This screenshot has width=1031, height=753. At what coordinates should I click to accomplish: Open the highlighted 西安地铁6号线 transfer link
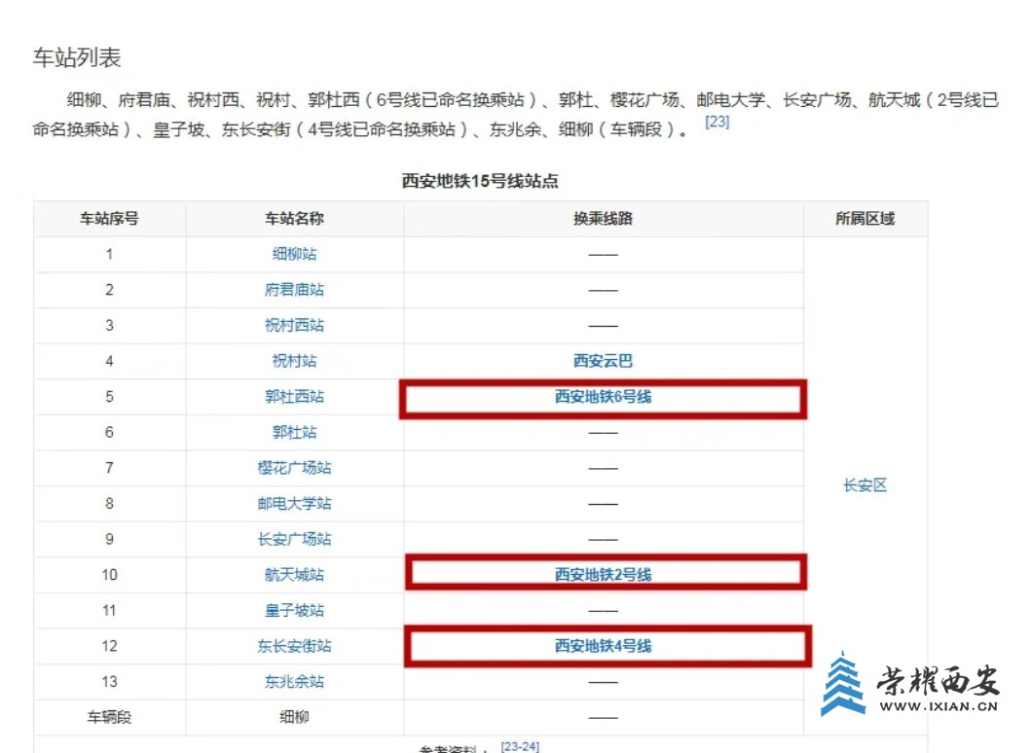604,397
